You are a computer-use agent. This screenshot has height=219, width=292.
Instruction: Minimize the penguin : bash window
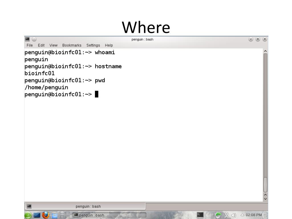(251, 39)
